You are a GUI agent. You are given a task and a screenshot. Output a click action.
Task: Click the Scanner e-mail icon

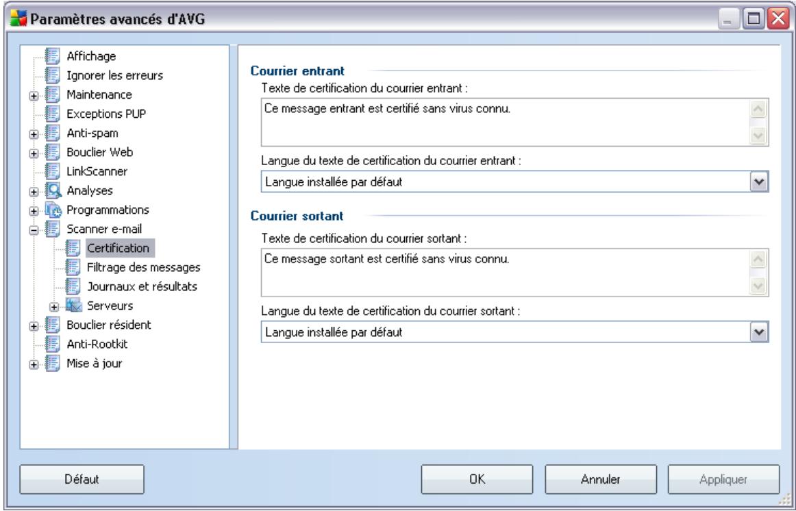click(53, 229)
